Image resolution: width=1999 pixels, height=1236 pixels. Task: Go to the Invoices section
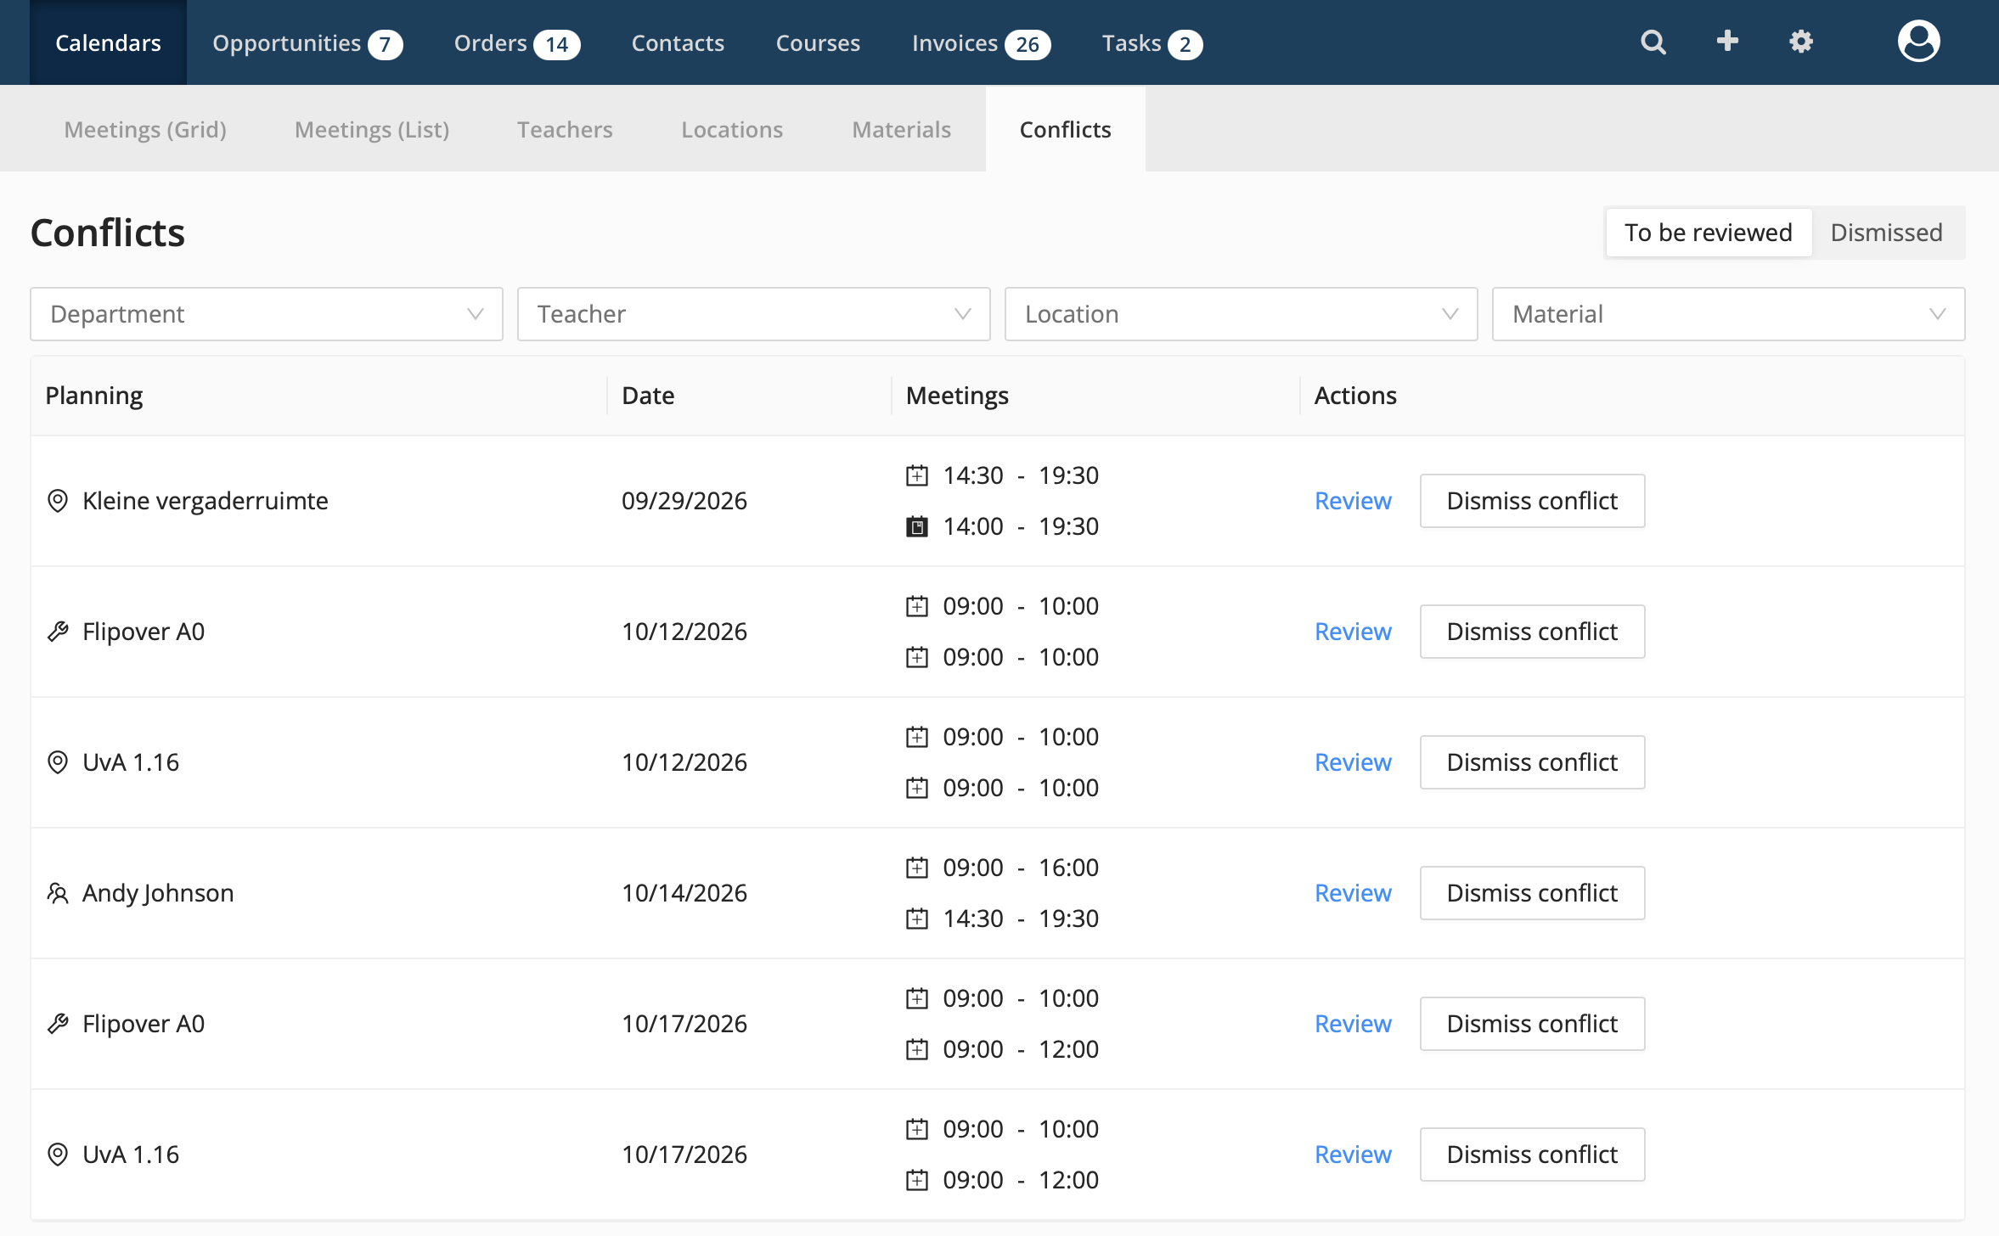(x=981, y=43)
